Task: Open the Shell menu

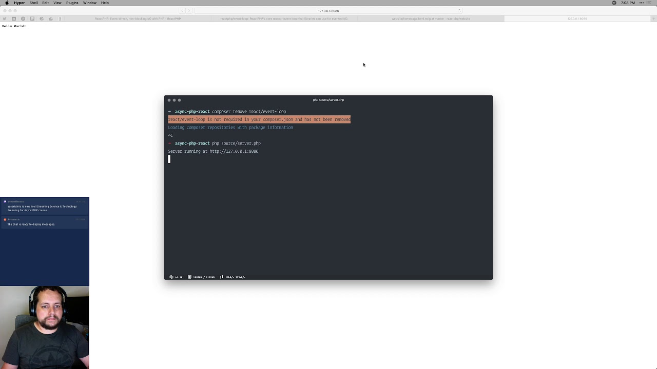Action: [33, 3]
